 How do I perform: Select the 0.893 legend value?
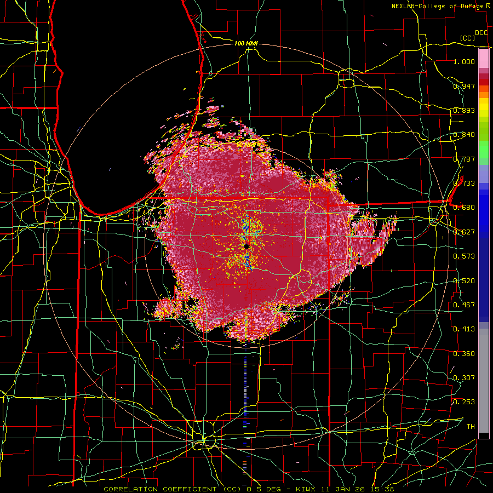click(x=464, y=110)
